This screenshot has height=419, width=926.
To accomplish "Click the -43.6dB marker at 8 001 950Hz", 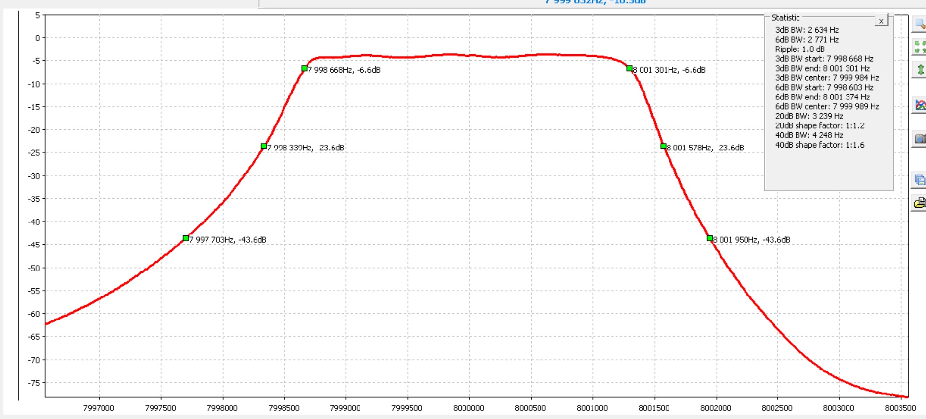I will click(710, 238).
